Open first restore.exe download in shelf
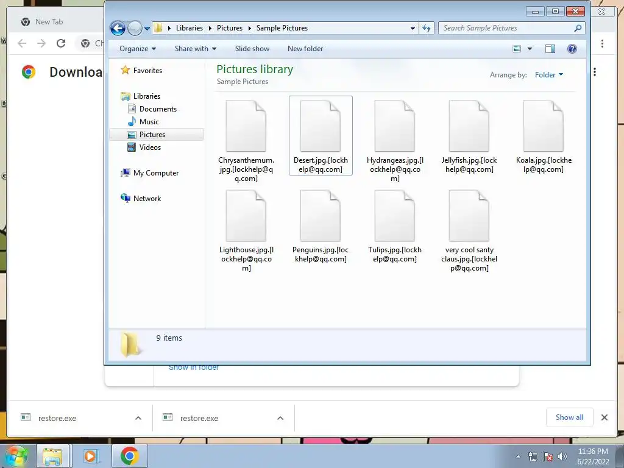 click(x=57, y=418)
